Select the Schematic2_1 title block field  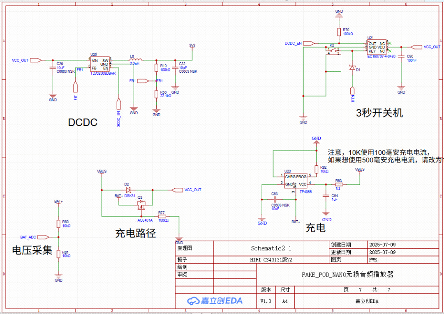pyautogui.click(x=271, y=248)
